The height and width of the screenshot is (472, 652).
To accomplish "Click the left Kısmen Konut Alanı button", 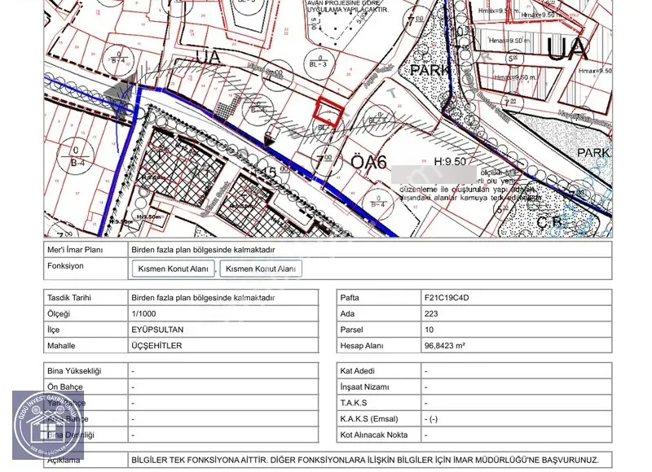I will pyautogui.click(x=173, y=269).
